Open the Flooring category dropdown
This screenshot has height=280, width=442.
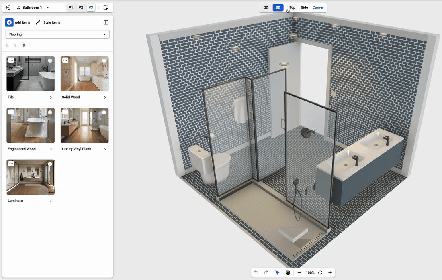click(57, 34)
